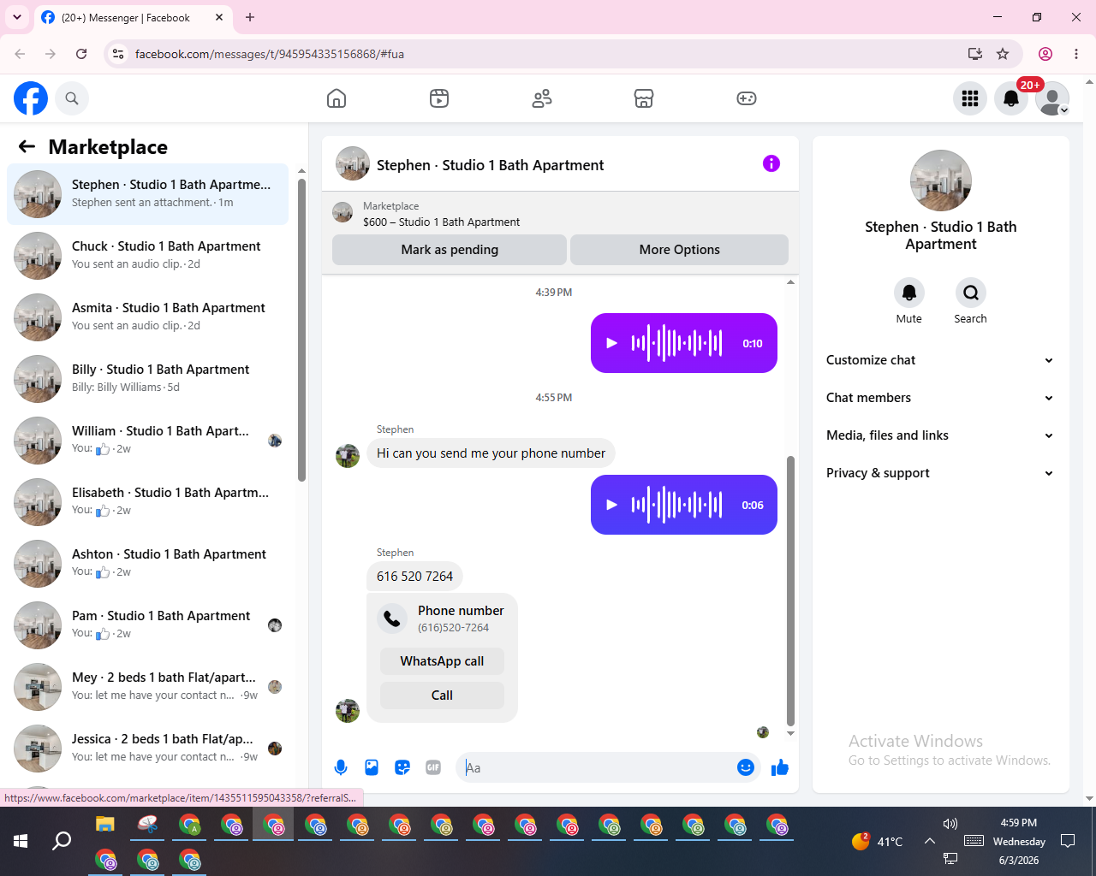Image resolution: width=1096 pixels, height=876 pixels.
Task: Open the Gaming tab in top navigation
Action: pos(747,98)
